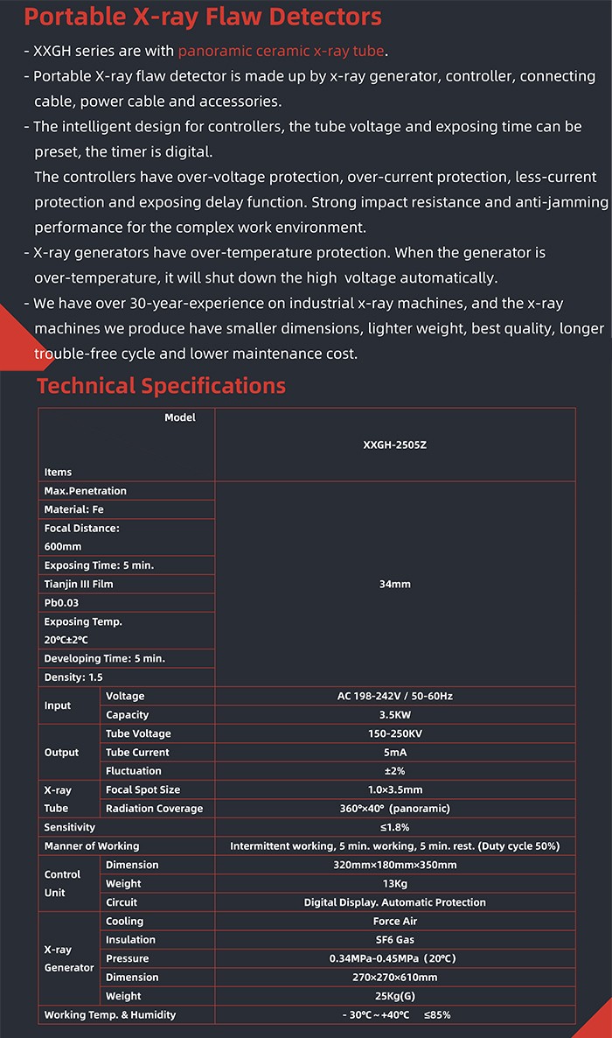The image size is (612, 1038).
Task: Click the Sensitivity ≤1.8% value
Action: (395, 827)
